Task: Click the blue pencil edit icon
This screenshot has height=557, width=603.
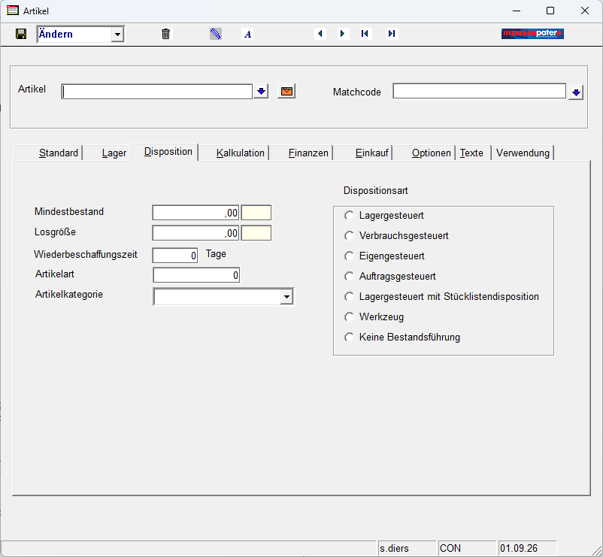Action: (215, 34)
